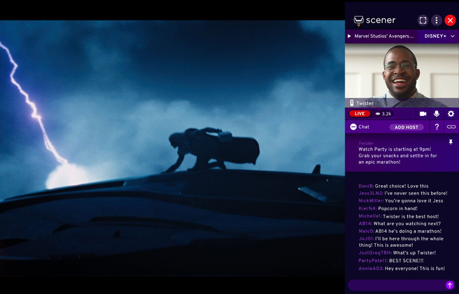Image resolution: width=459 pixels, height=294 pixels.
Task: Click the remote icon beside Twister name
Action: [x=352, y=103]
